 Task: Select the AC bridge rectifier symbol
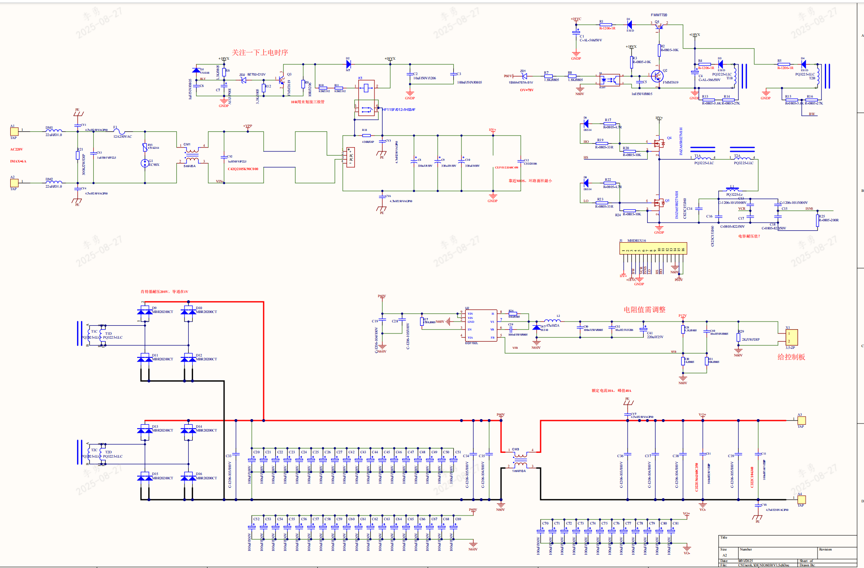(x=351, y=157)
